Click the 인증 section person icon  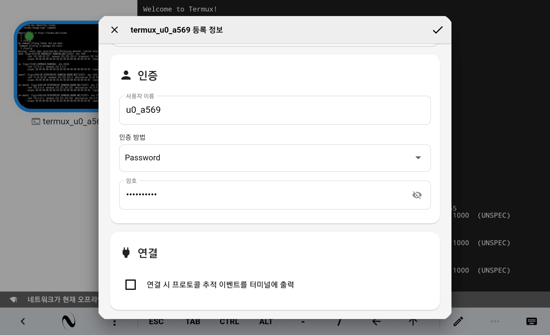(x=126, y=75)
